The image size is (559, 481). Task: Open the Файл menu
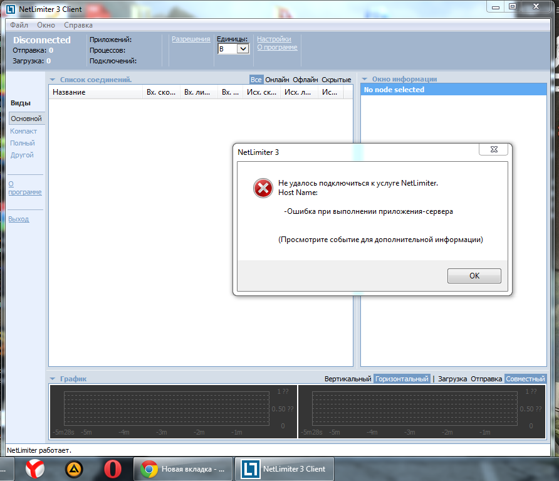(x=19, y=25)
